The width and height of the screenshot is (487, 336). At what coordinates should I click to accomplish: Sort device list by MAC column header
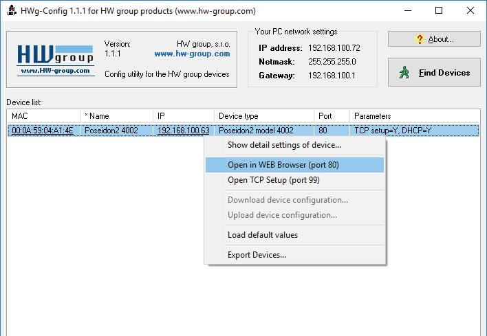[x=43, y=116]
